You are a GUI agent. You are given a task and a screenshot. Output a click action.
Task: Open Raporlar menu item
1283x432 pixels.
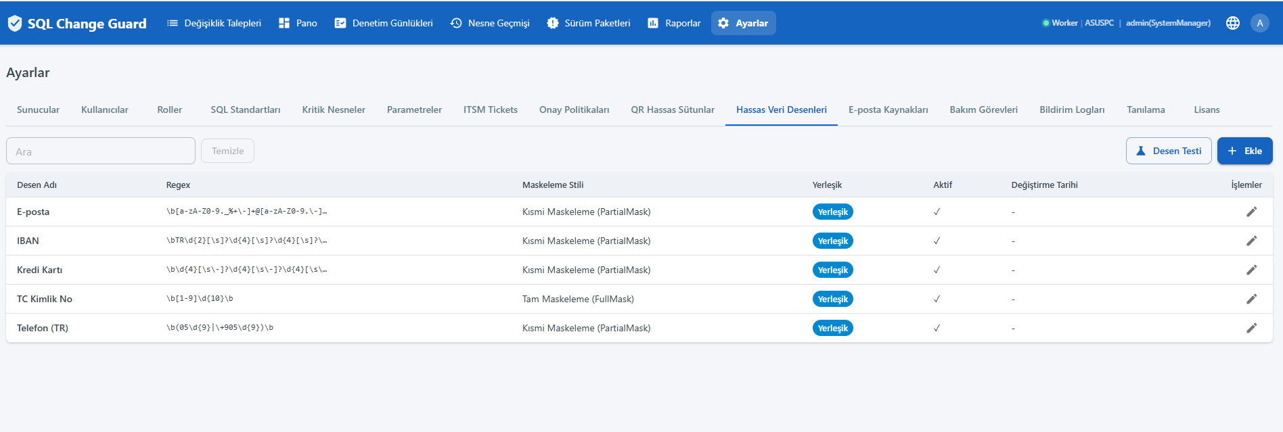[x=675, y=23]
